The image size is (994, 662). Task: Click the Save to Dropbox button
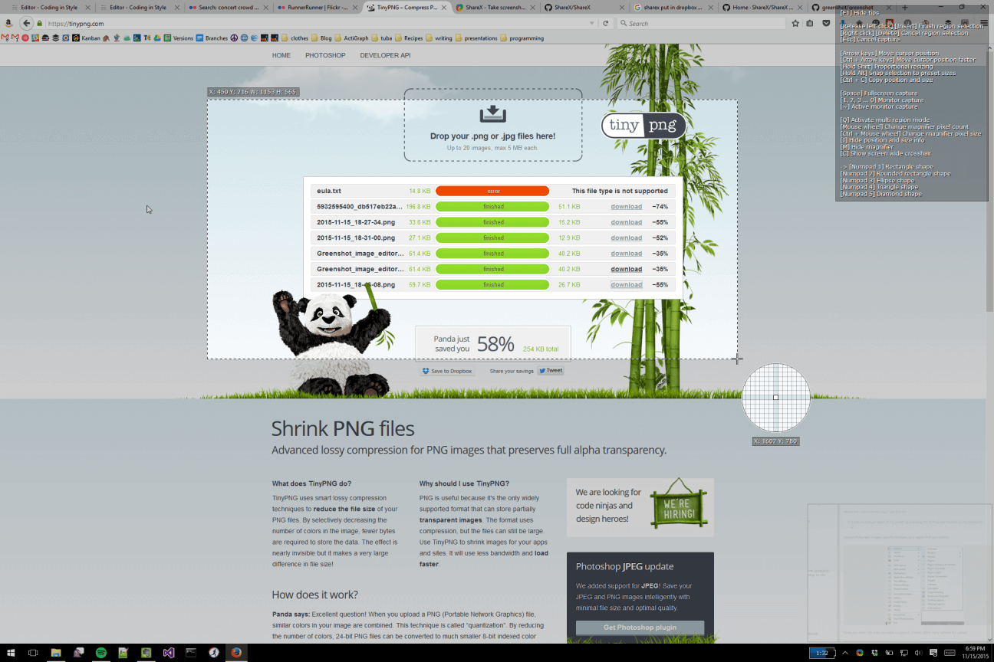click(x=447, y=371)
